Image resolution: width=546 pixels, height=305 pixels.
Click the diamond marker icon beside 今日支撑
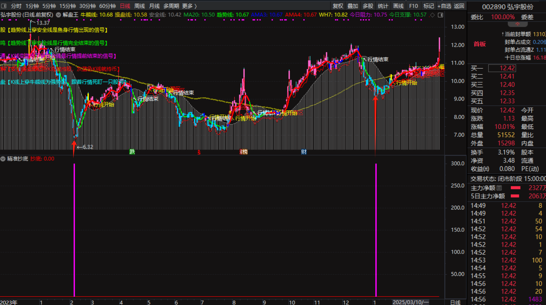(x=432, y=15)
